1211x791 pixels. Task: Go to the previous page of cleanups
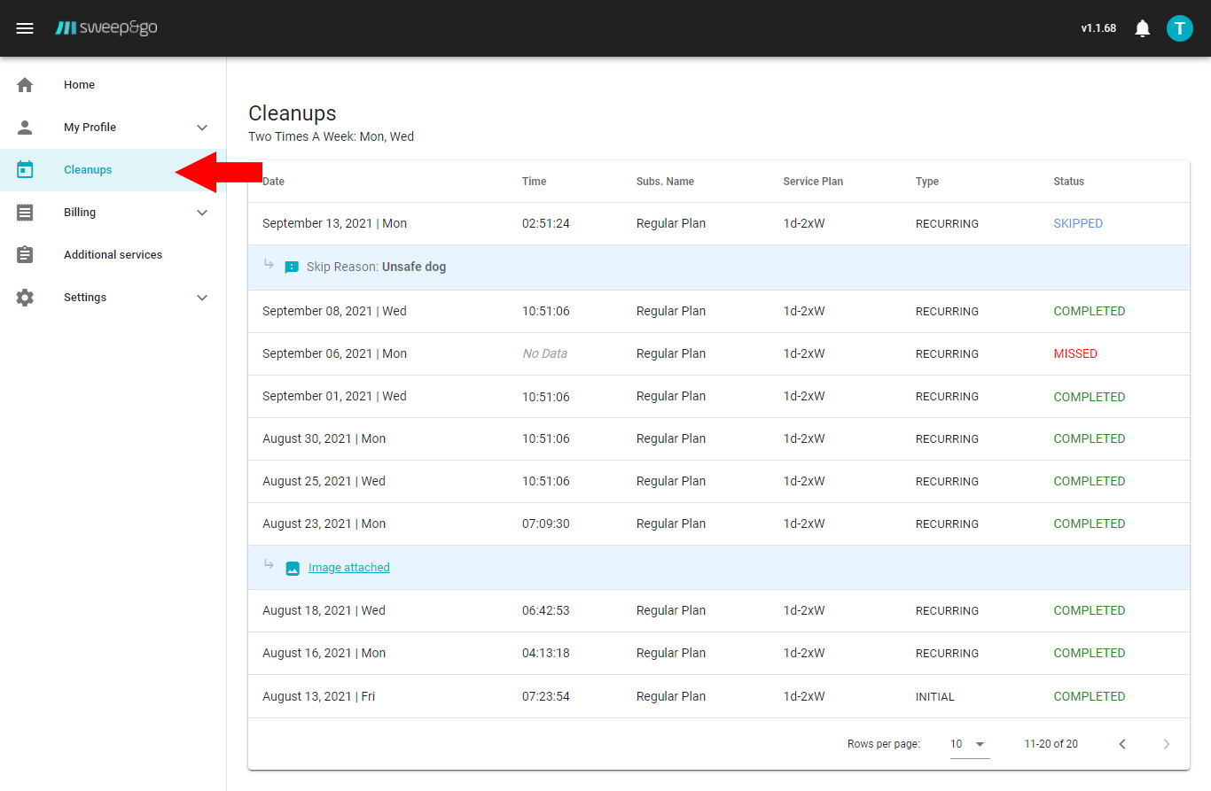[x=1122, y=744]
